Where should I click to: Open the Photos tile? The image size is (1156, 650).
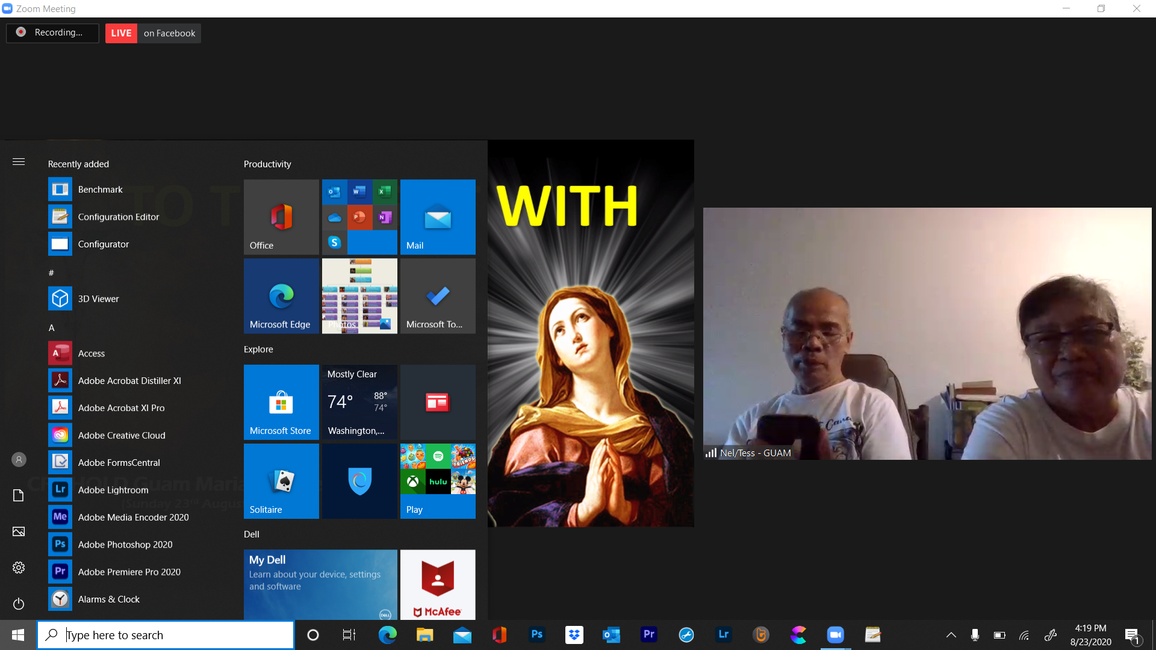click(359, 296)
